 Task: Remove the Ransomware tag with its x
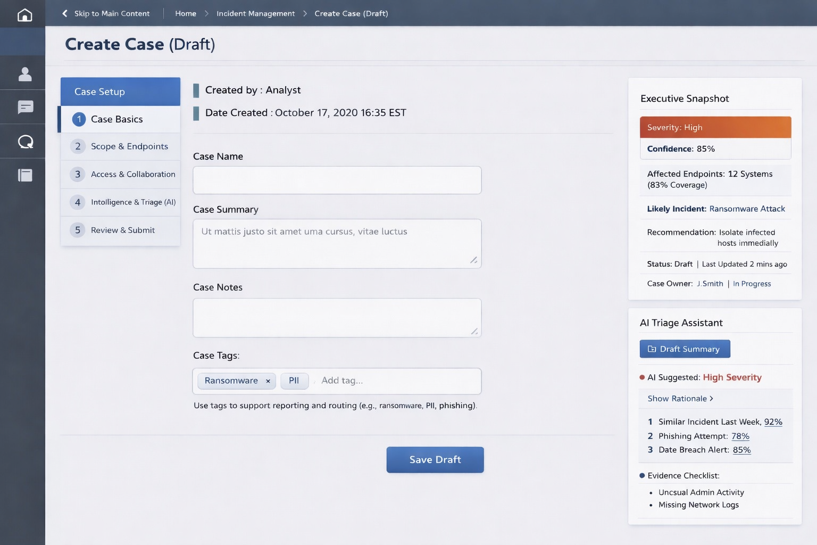pos(268,381)
